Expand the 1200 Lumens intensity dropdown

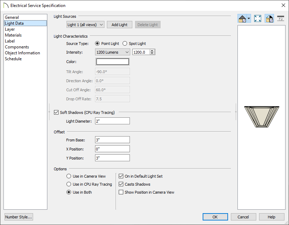[112, 52]
